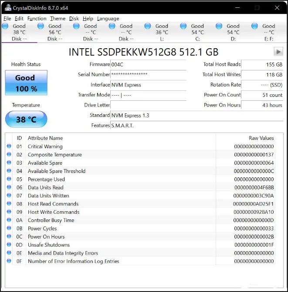Click the Features field S.M.A.R.T.
The height and width of the screenshot is (292, 288).
tap(197, 126)
